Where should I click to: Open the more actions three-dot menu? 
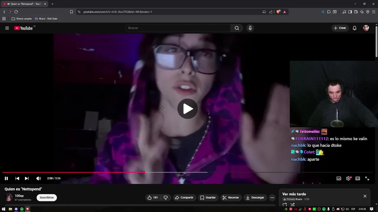[x=272, y=198]
